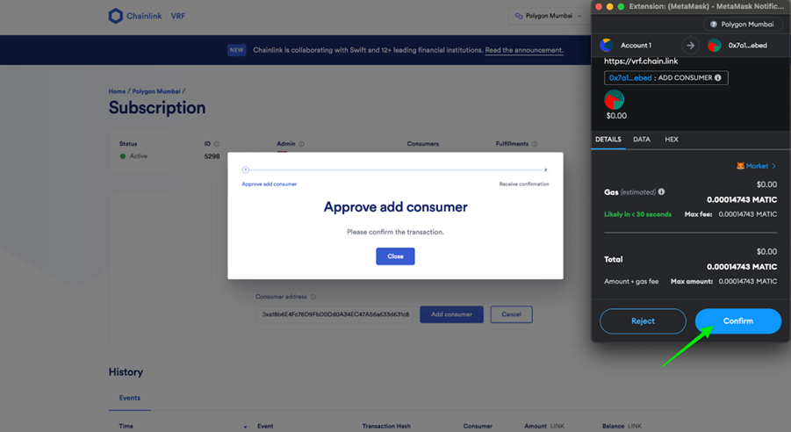Click the Gas estimated info icon

click(661, 191)
